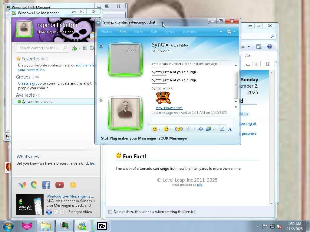Click the contact list layout icon
Image resolution: width=310 pixels, height=232 pixels.
coord(85,48)
